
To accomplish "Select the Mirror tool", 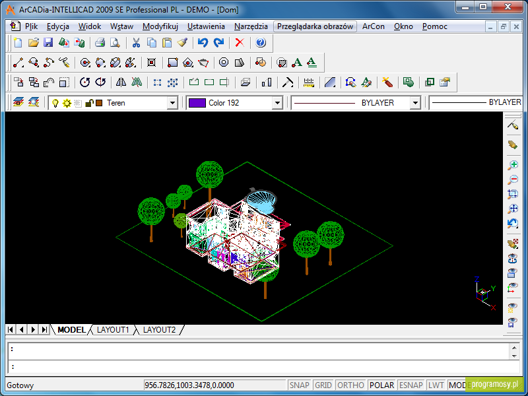I will 121,82.
